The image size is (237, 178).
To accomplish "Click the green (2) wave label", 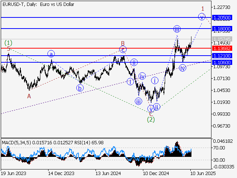I will click(x=151, y=119).
